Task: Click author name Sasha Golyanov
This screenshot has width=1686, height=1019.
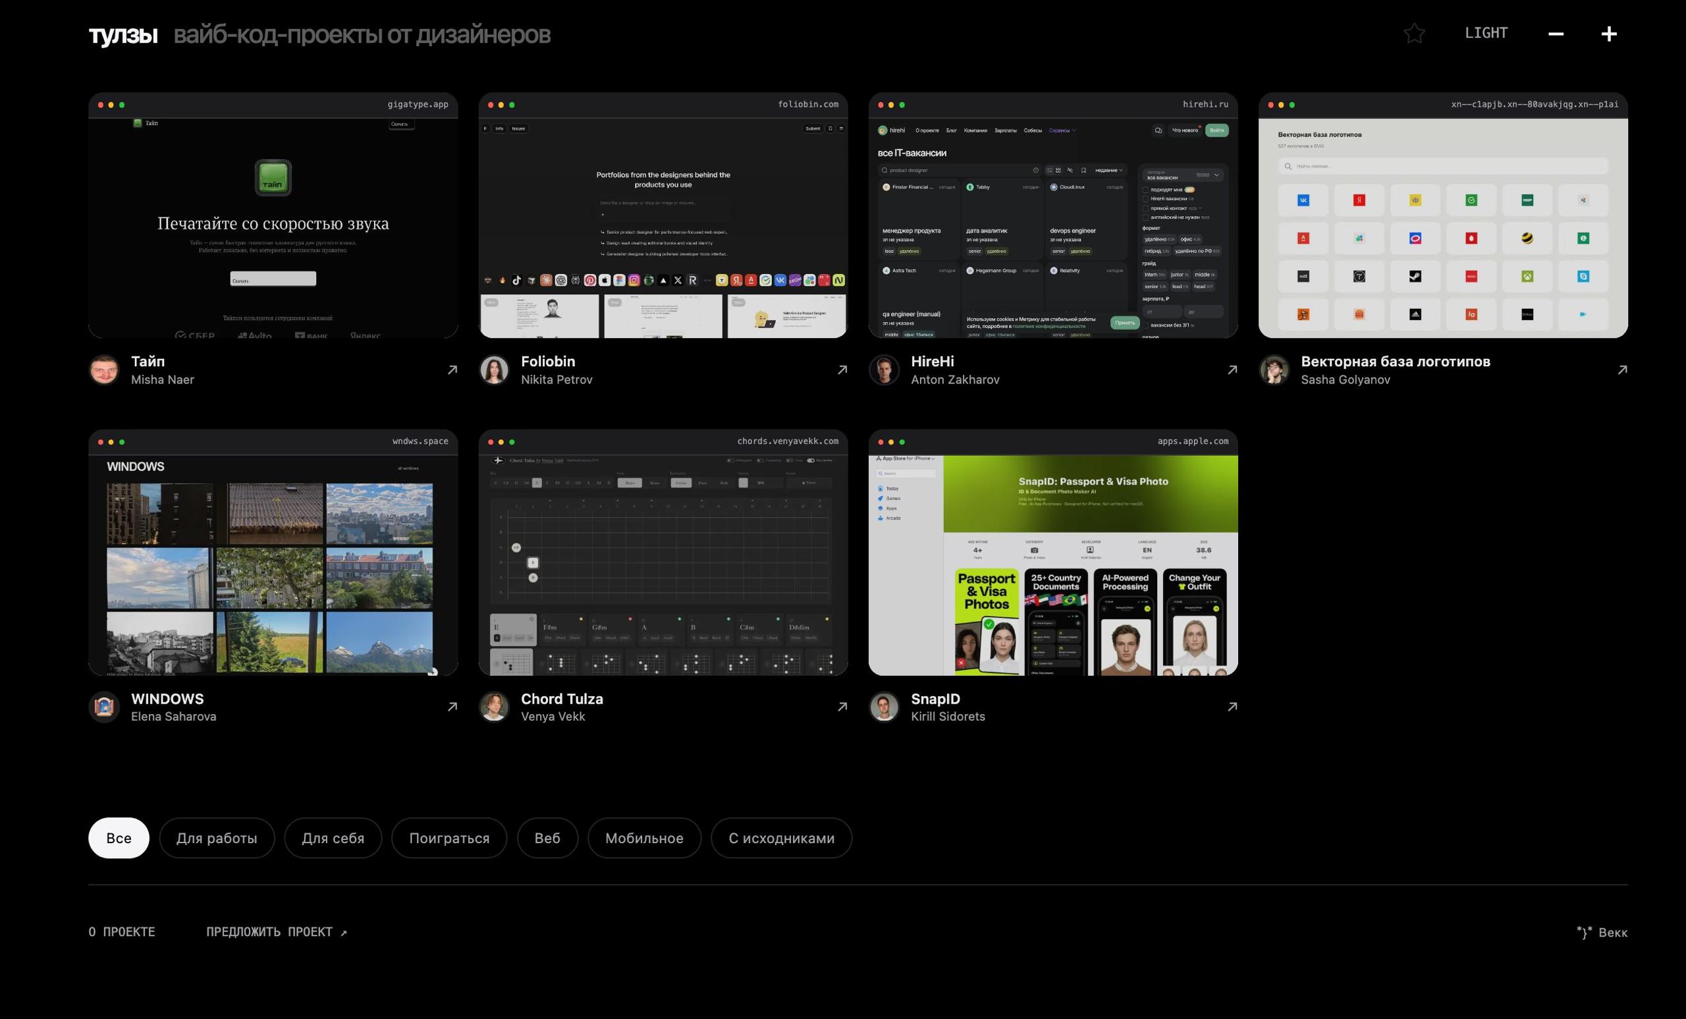Action: [1346, 380]
